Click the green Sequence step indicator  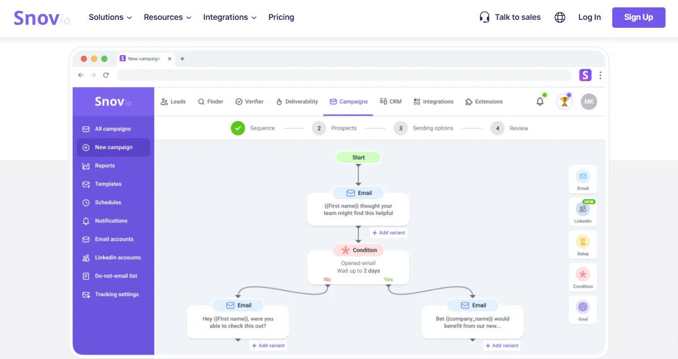tap(238, 128)
